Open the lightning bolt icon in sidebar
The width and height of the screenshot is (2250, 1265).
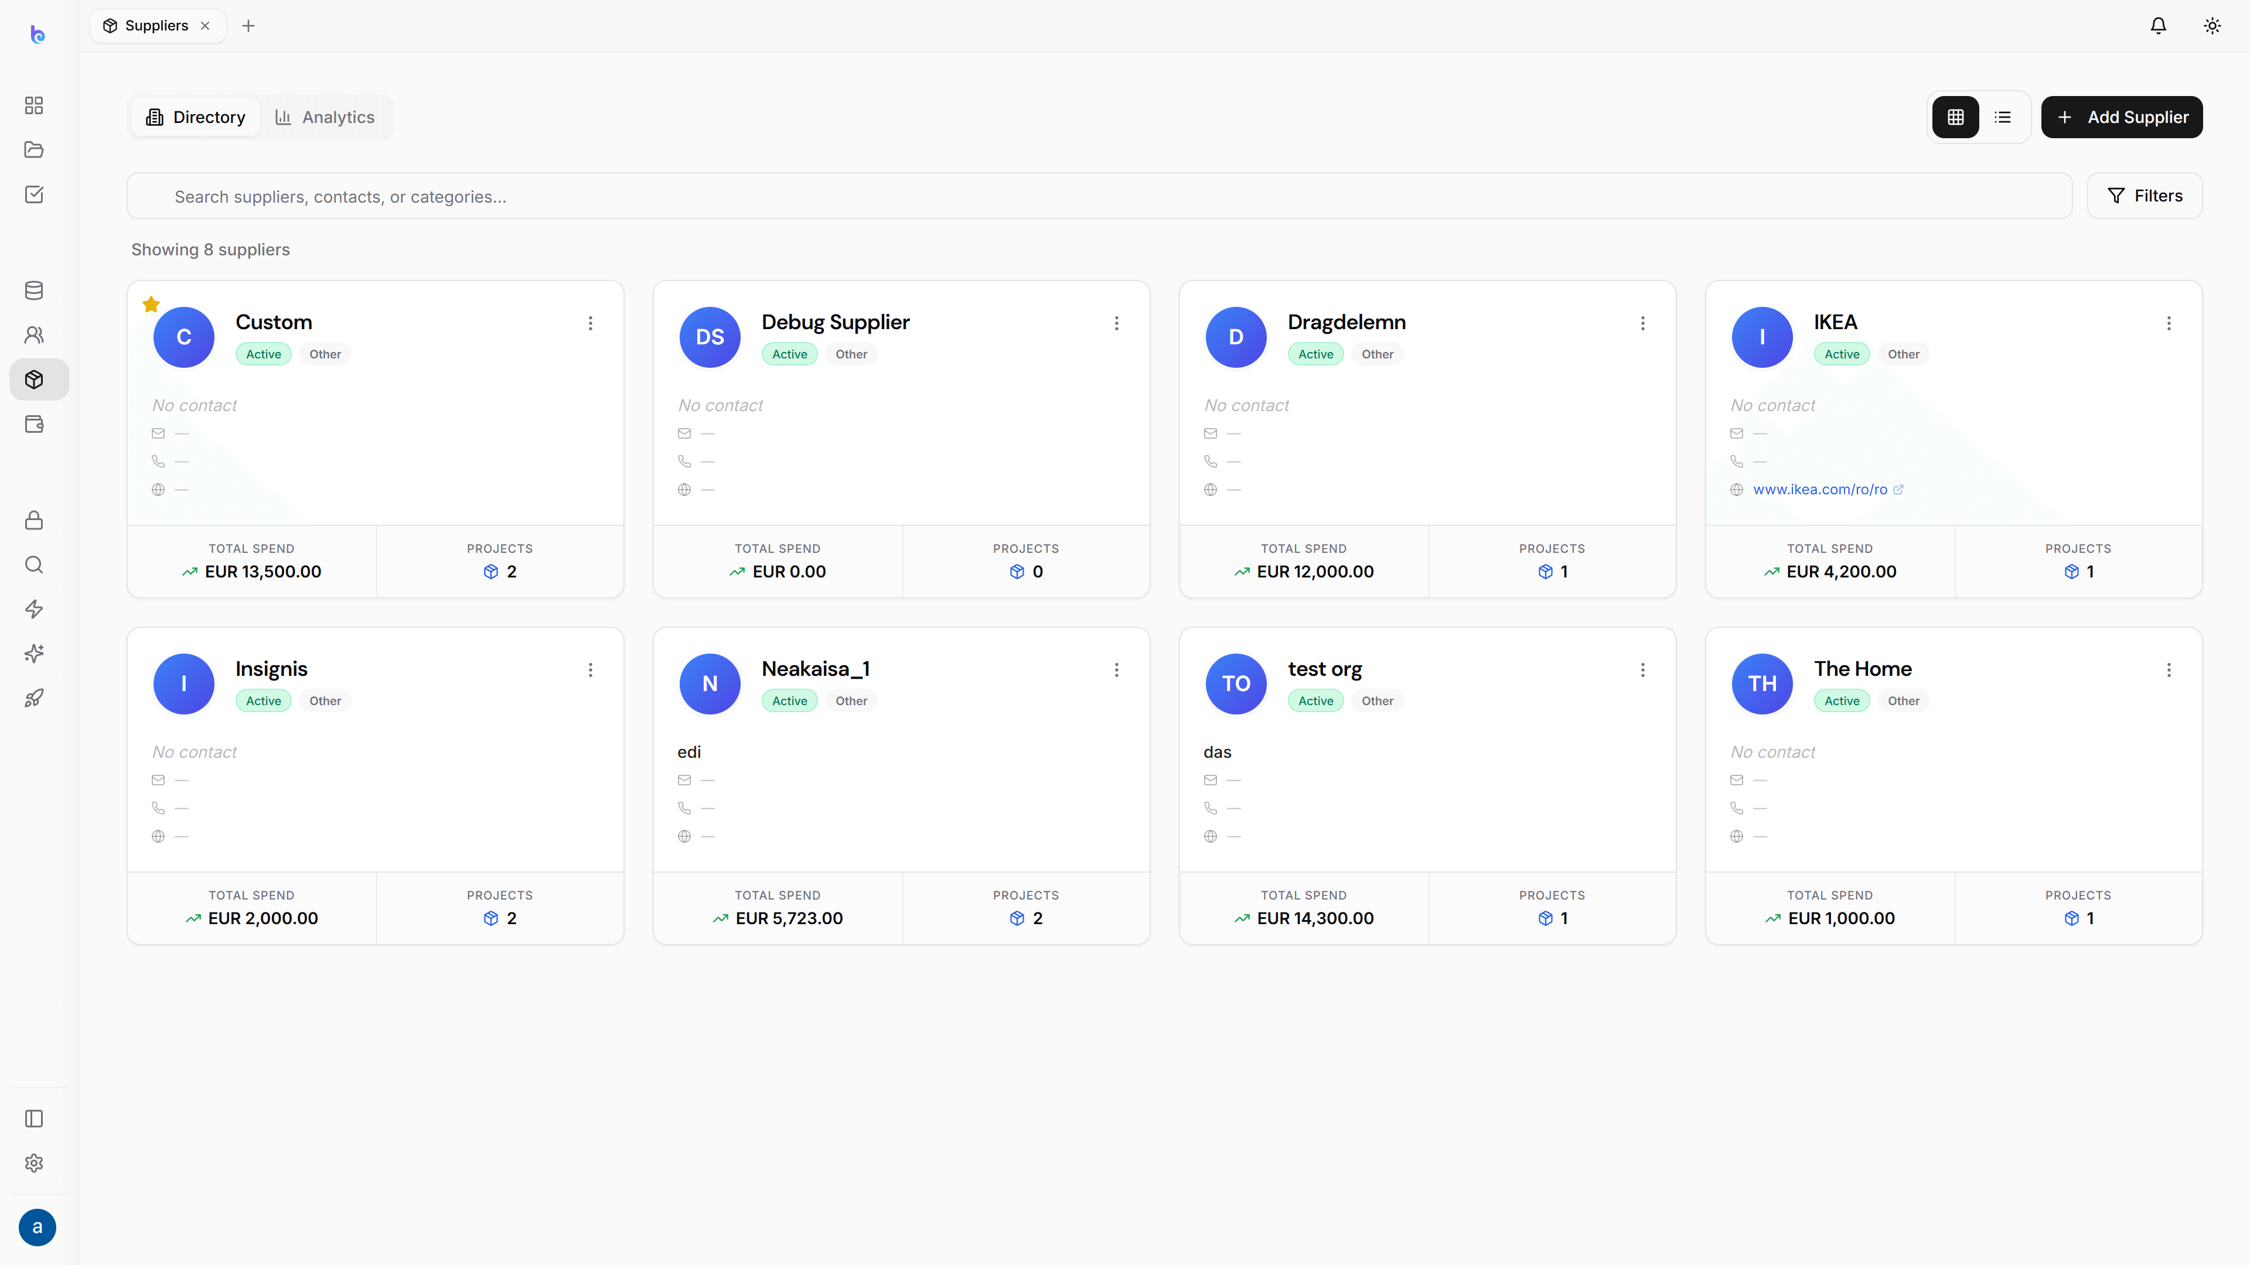point(34,609)
